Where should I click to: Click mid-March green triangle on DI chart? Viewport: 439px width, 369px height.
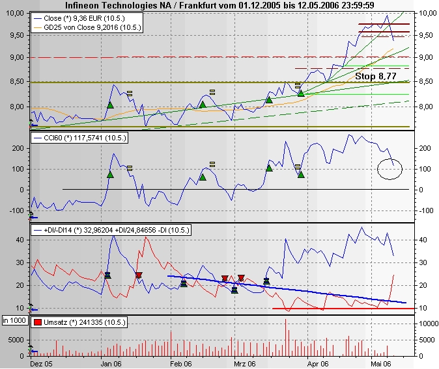(x=266, y=281)
